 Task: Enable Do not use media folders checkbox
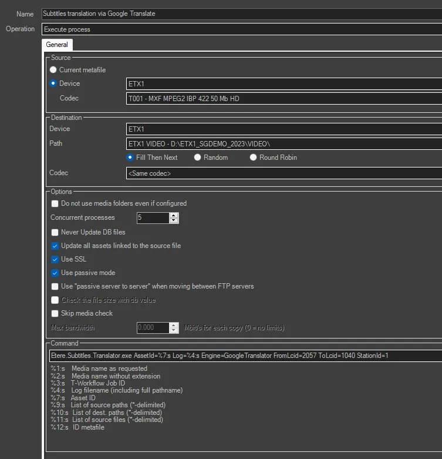[55, 203]
